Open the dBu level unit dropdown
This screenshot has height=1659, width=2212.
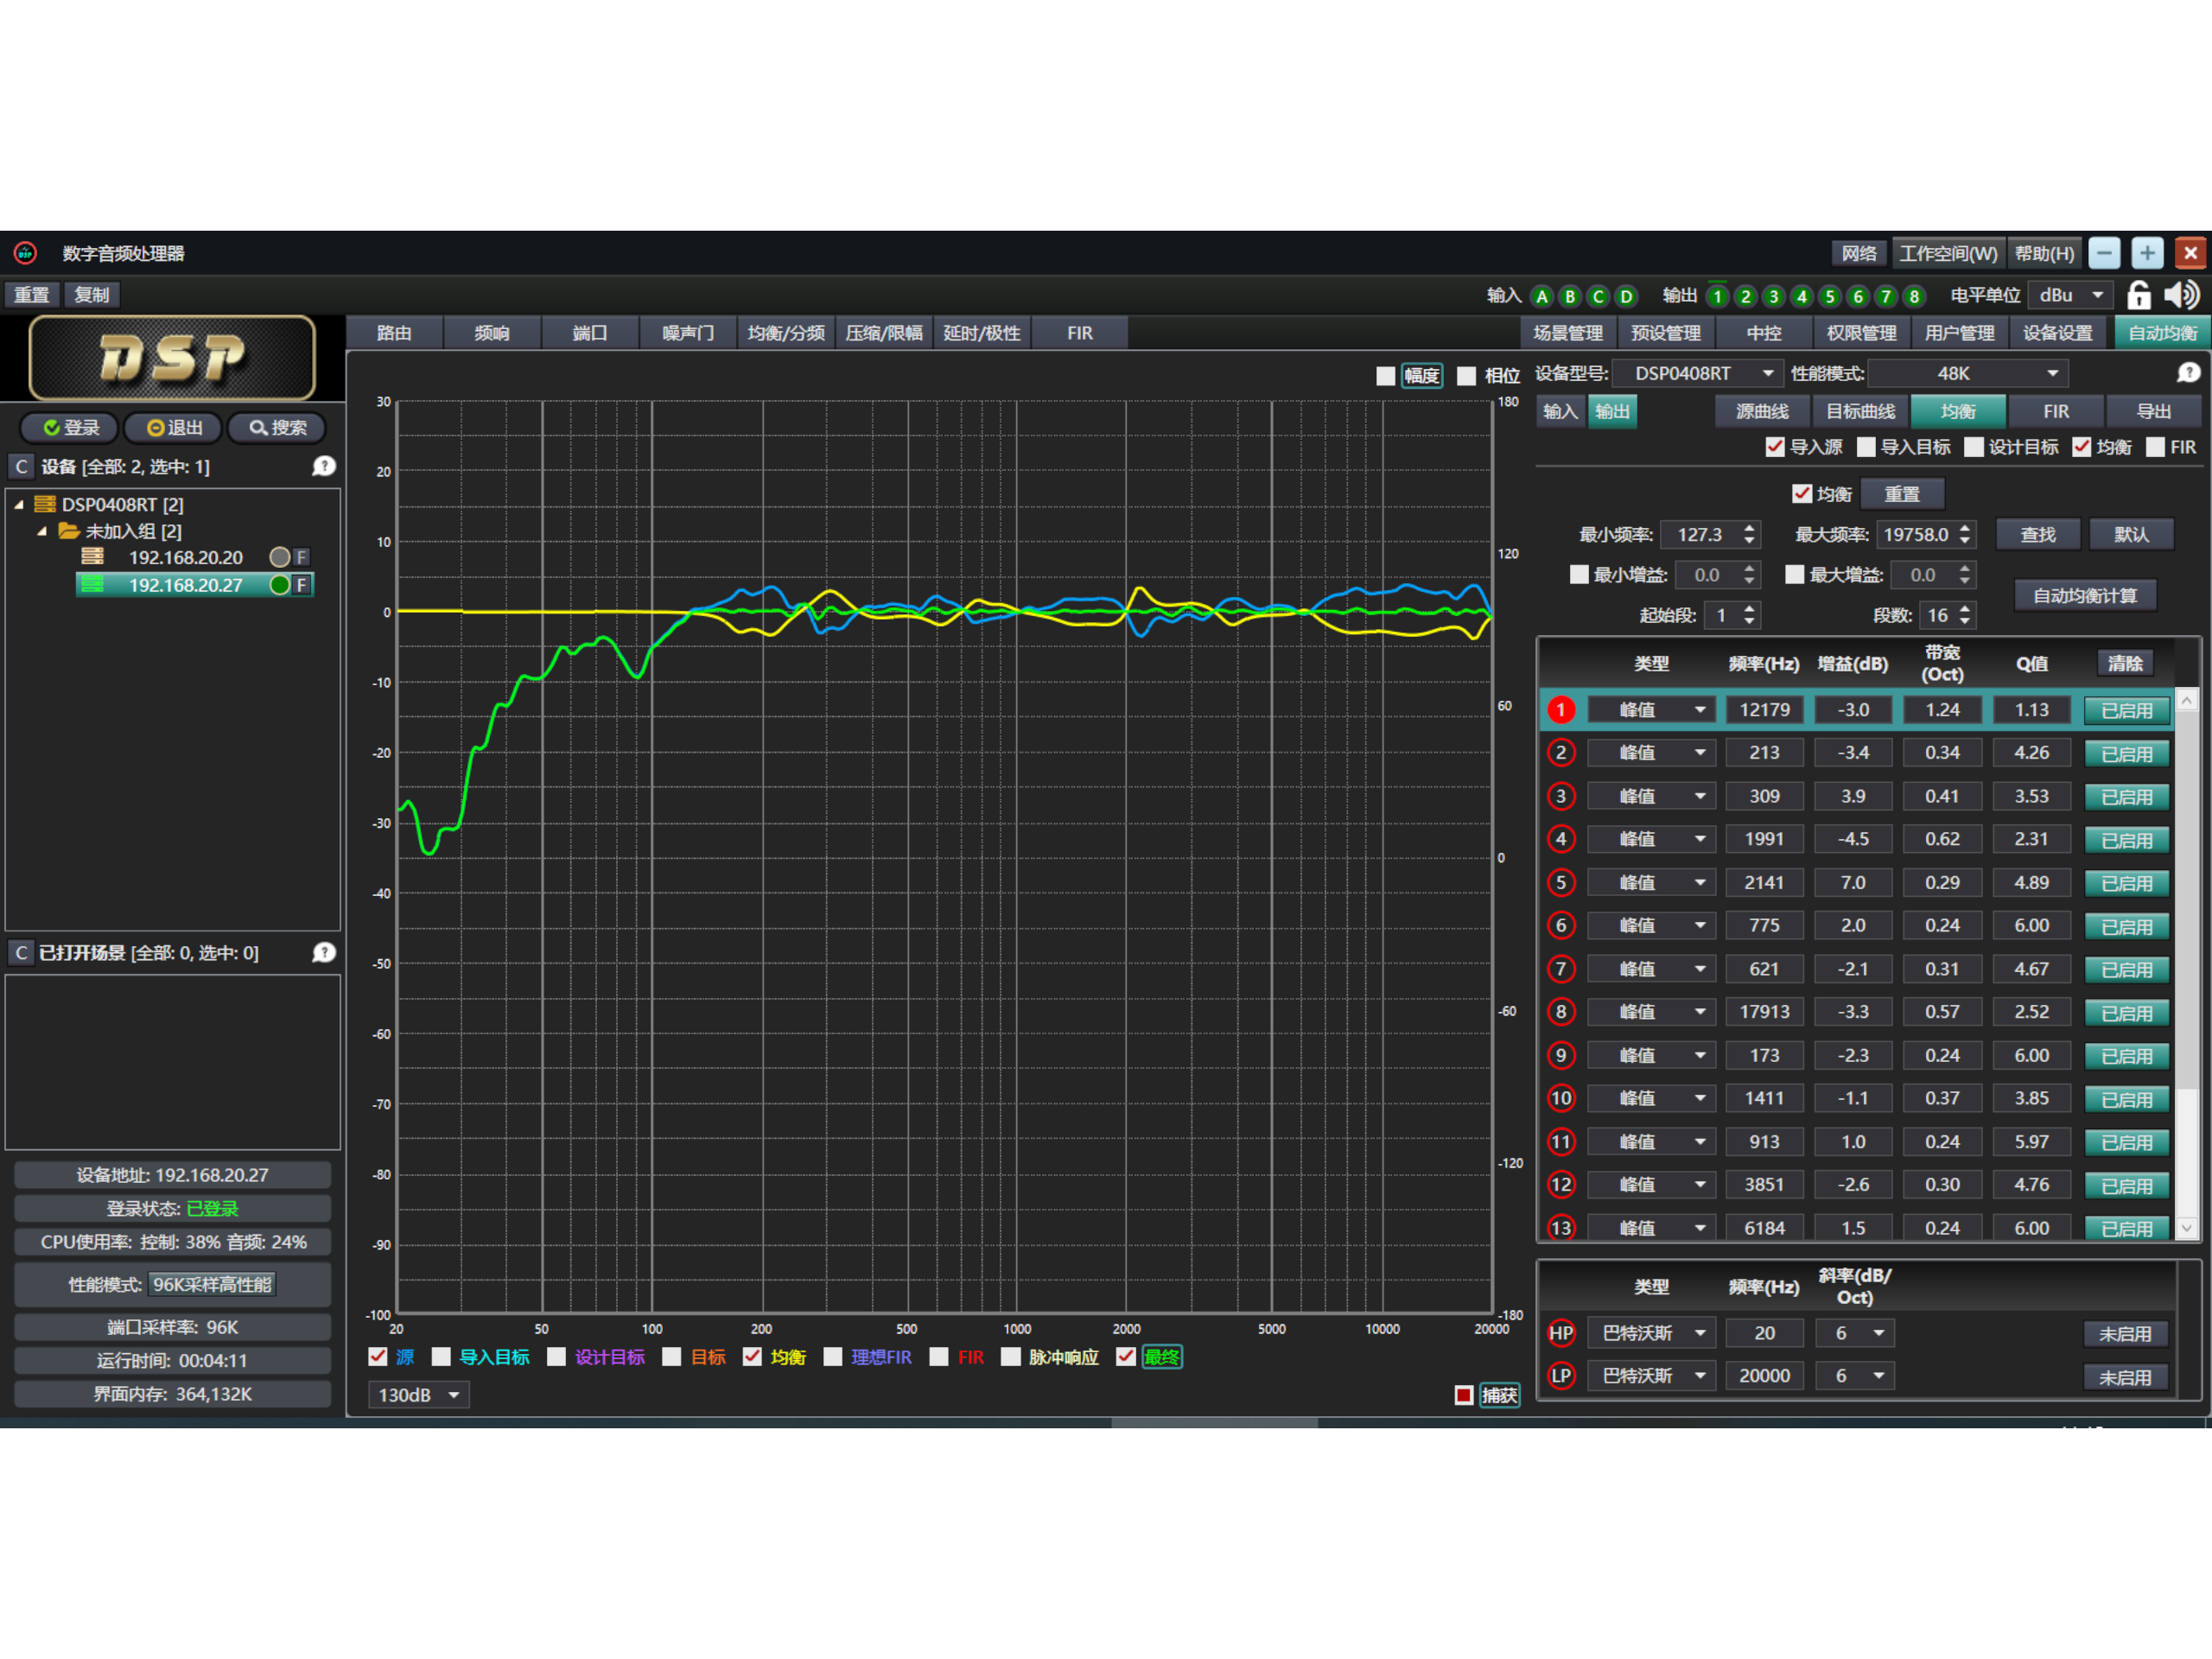click(x=2071, y=295)
